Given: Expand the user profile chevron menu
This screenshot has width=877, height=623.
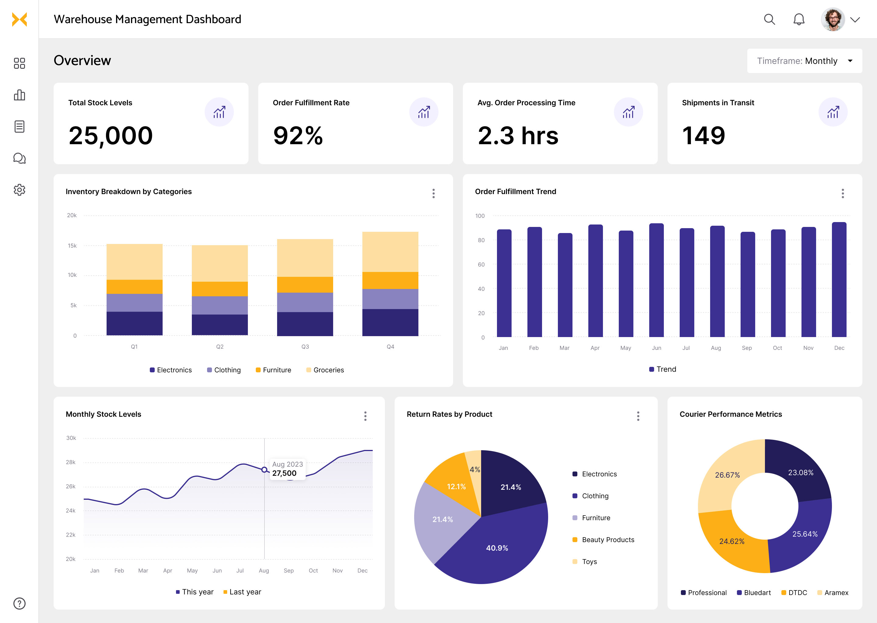Looking at the screenshot, I should pyautogui.click(x=855, y=19).
